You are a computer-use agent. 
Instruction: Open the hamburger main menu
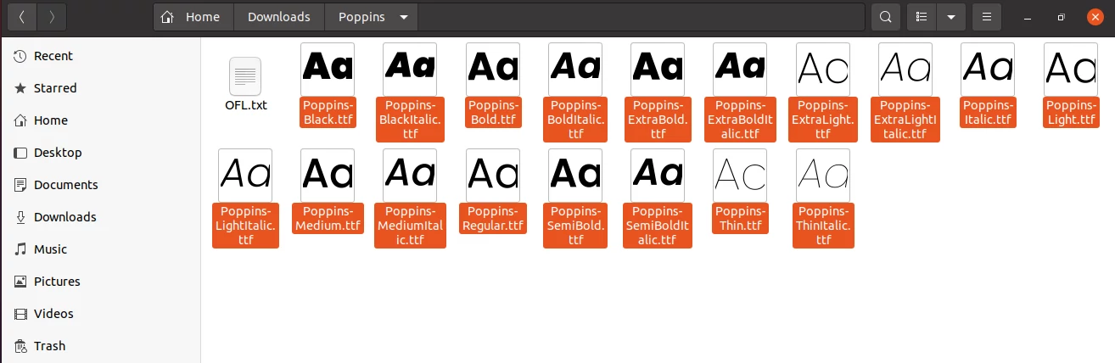pos(986,17)
